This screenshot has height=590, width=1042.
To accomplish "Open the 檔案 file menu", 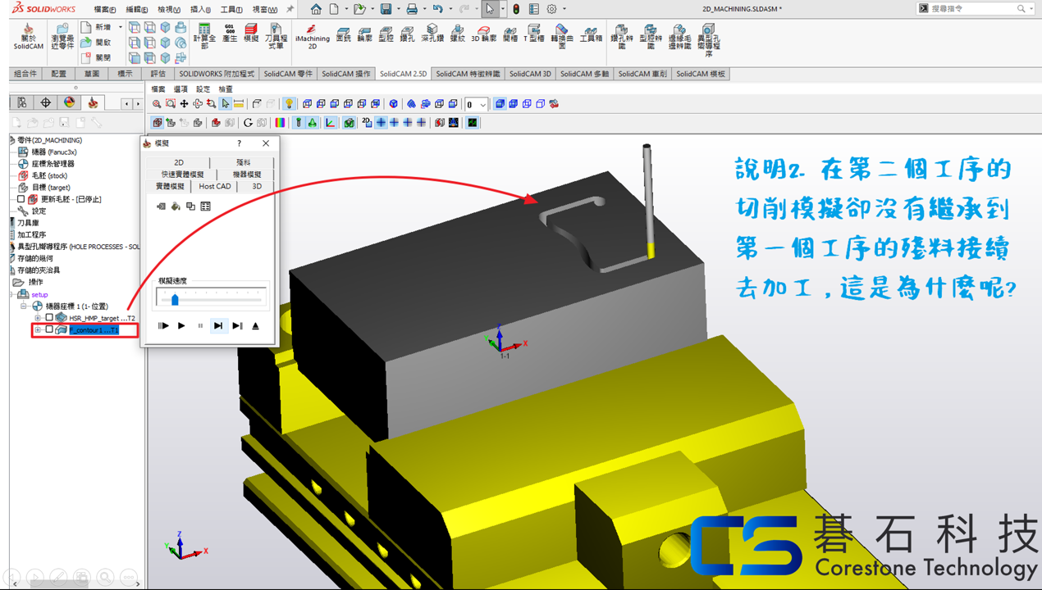I will coord(104,9).
